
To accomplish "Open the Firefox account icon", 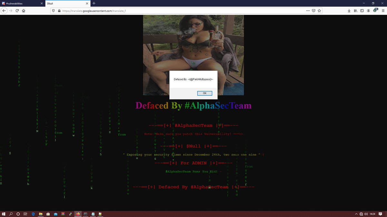I will pyautogui.click(x=368, y=11).
